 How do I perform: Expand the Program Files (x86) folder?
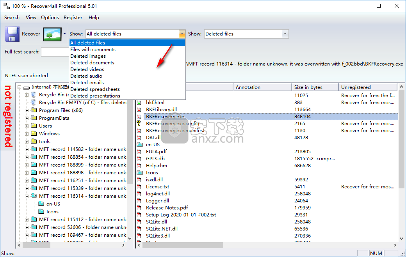coord(27,110)
